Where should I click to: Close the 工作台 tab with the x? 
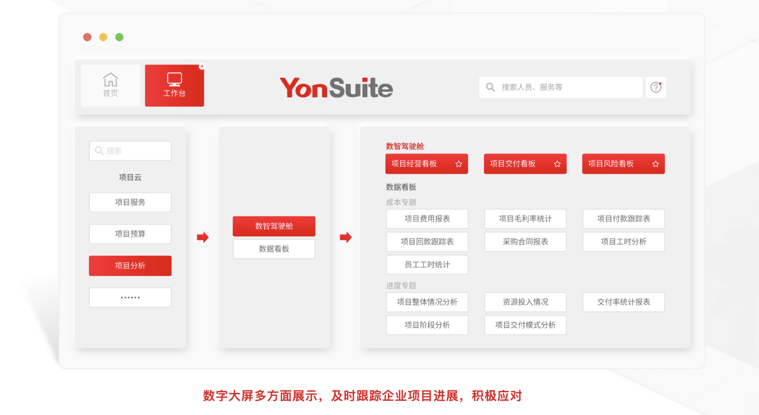202,67
